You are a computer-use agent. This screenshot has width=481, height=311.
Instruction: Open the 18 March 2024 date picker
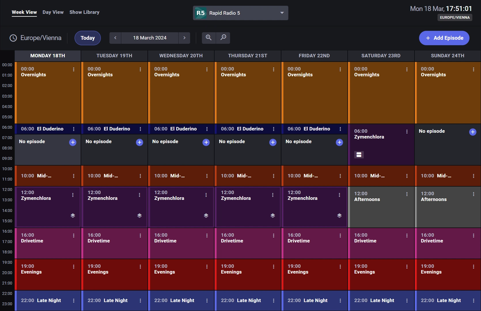pos(150,38)
